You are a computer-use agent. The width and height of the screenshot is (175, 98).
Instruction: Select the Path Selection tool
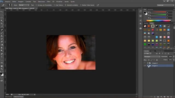click(2, 60)
